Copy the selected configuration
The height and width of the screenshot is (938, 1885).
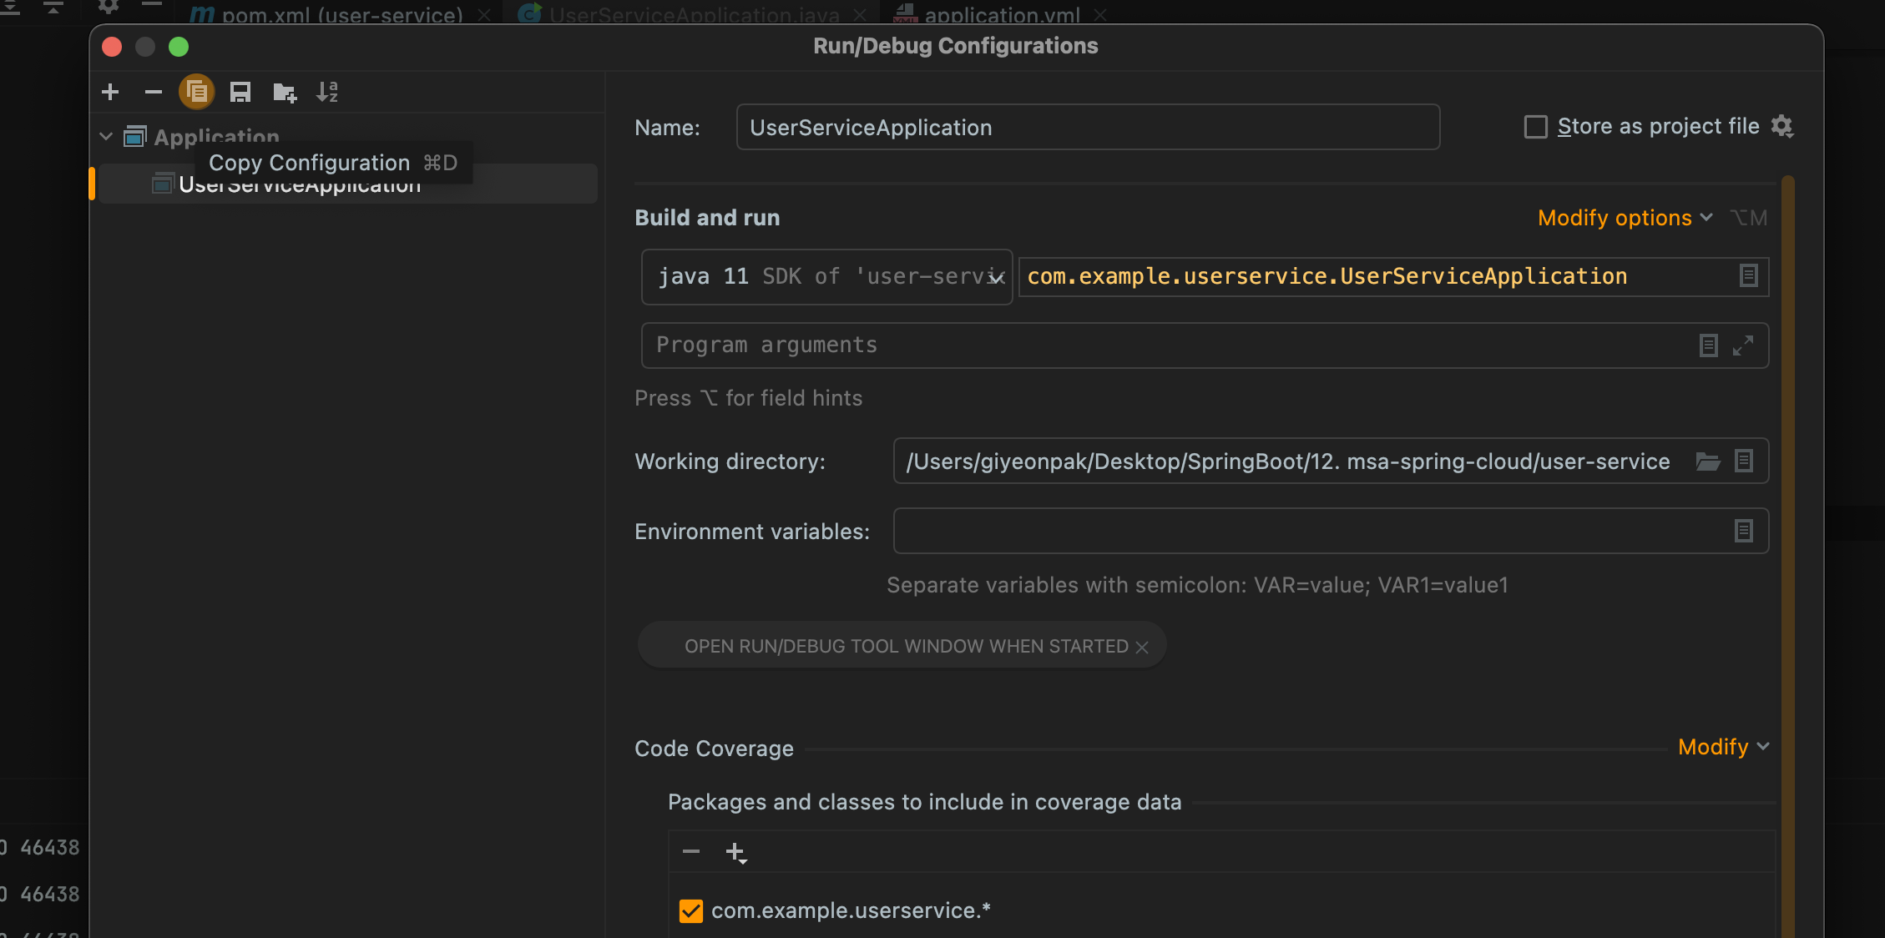tap(197, 92)
